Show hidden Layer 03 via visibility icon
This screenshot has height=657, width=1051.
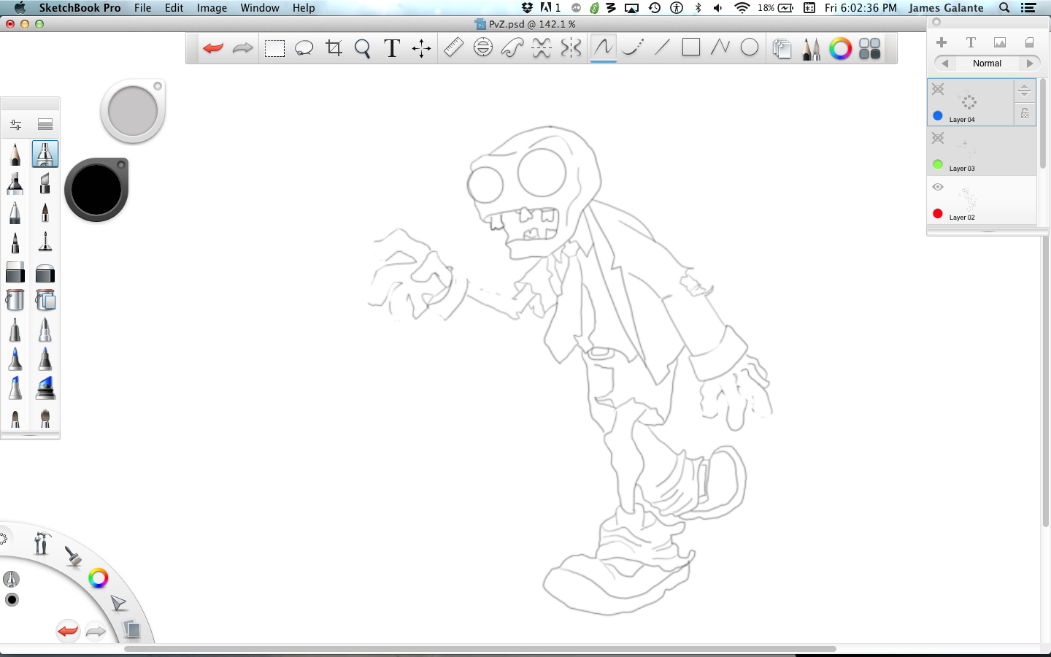point(938,138)
